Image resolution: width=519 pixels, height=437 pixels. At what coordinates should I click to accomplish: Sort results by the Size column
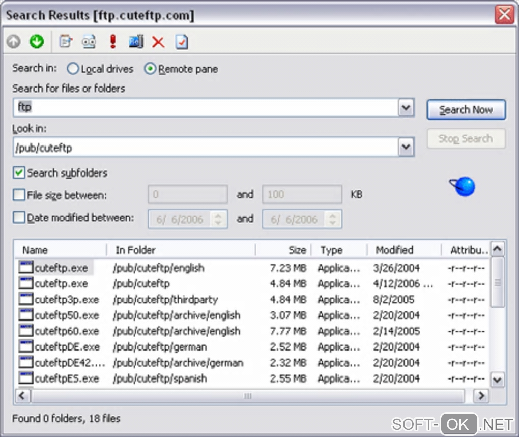click(x=283, y=250)
